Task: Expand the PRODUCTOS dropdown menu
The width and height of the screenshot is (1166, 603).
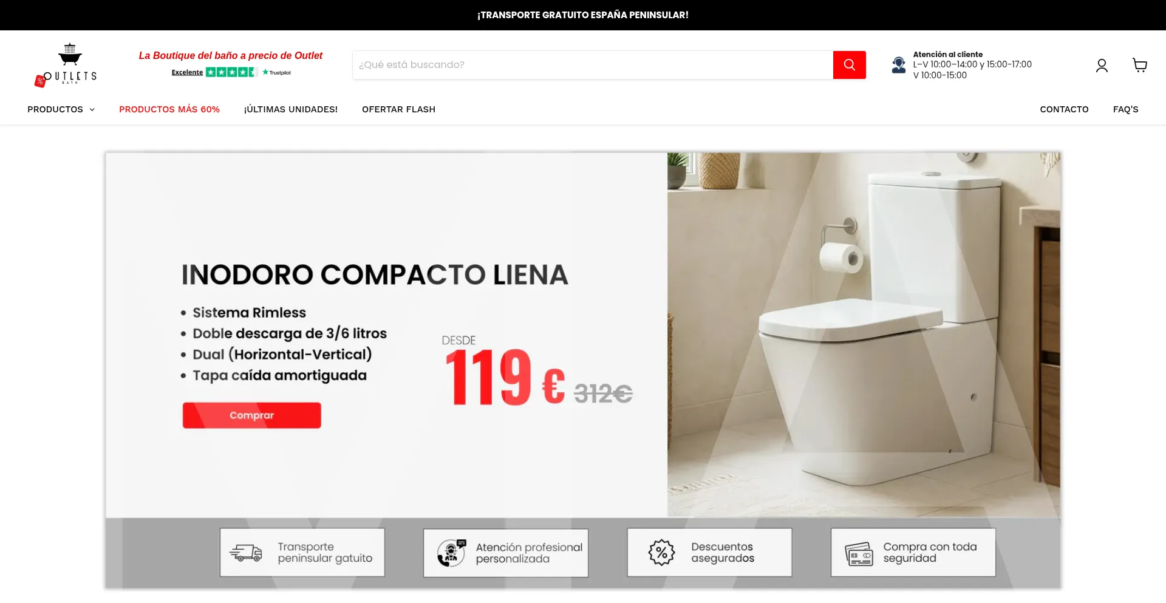Action: pyautogui.click(x=61, y=109)
